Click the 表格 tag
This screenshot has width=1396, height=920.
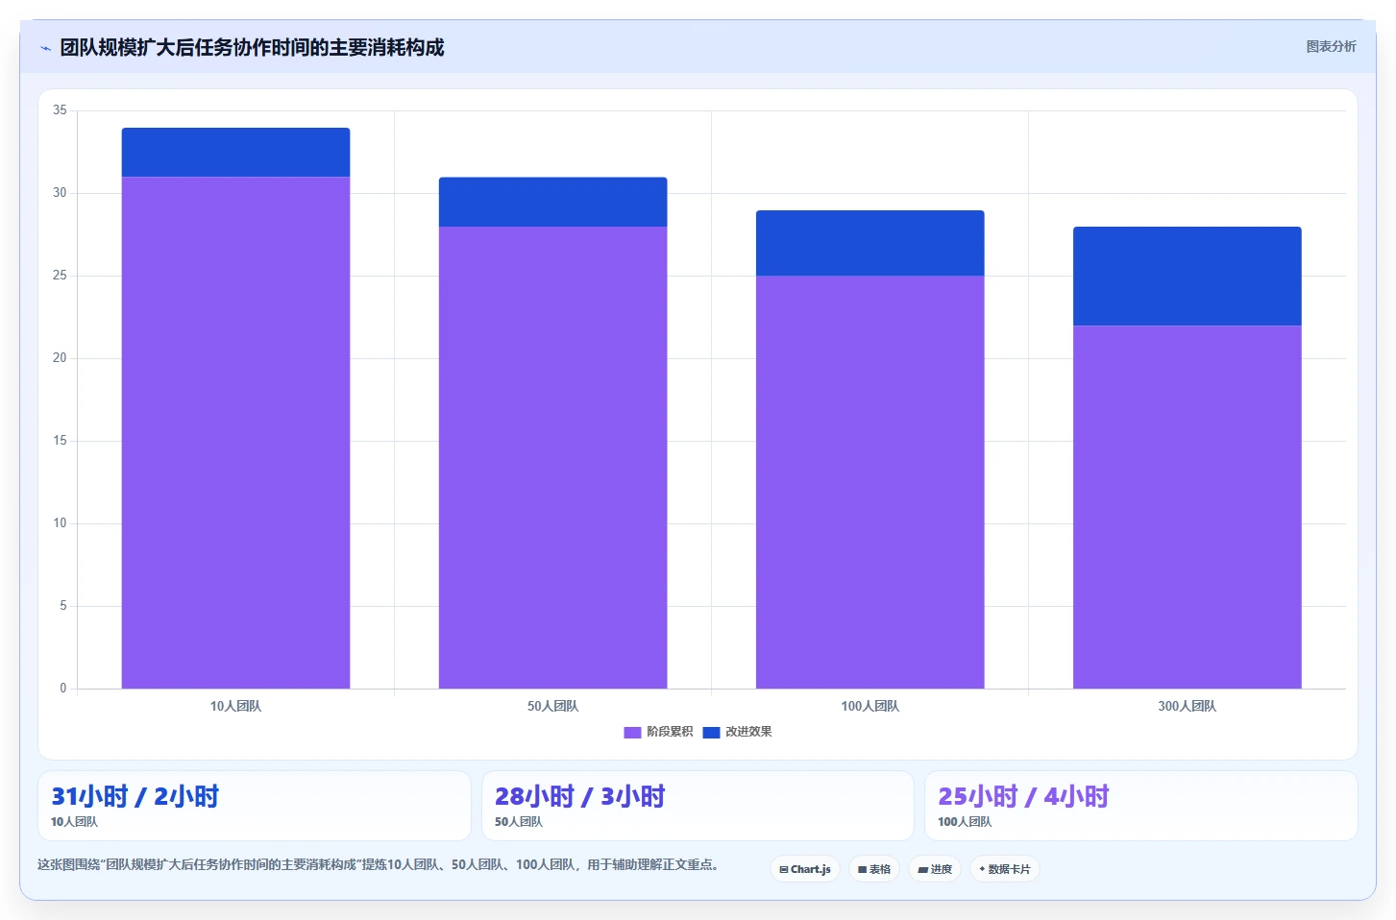click(874, 869)
